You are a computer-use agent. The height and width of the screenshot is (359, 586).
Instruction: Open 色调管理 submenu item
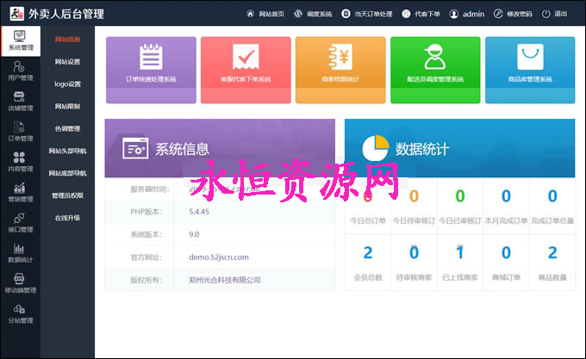click(68, 129)
